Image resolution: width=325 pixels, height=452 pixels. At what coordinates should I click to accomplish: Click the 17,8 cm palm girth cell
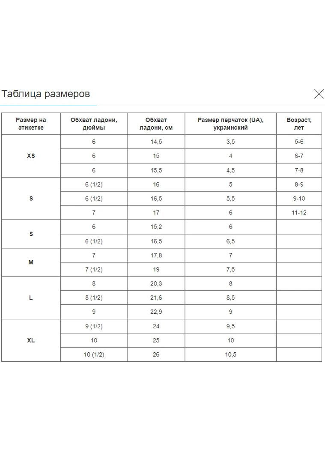pos(156,255)
